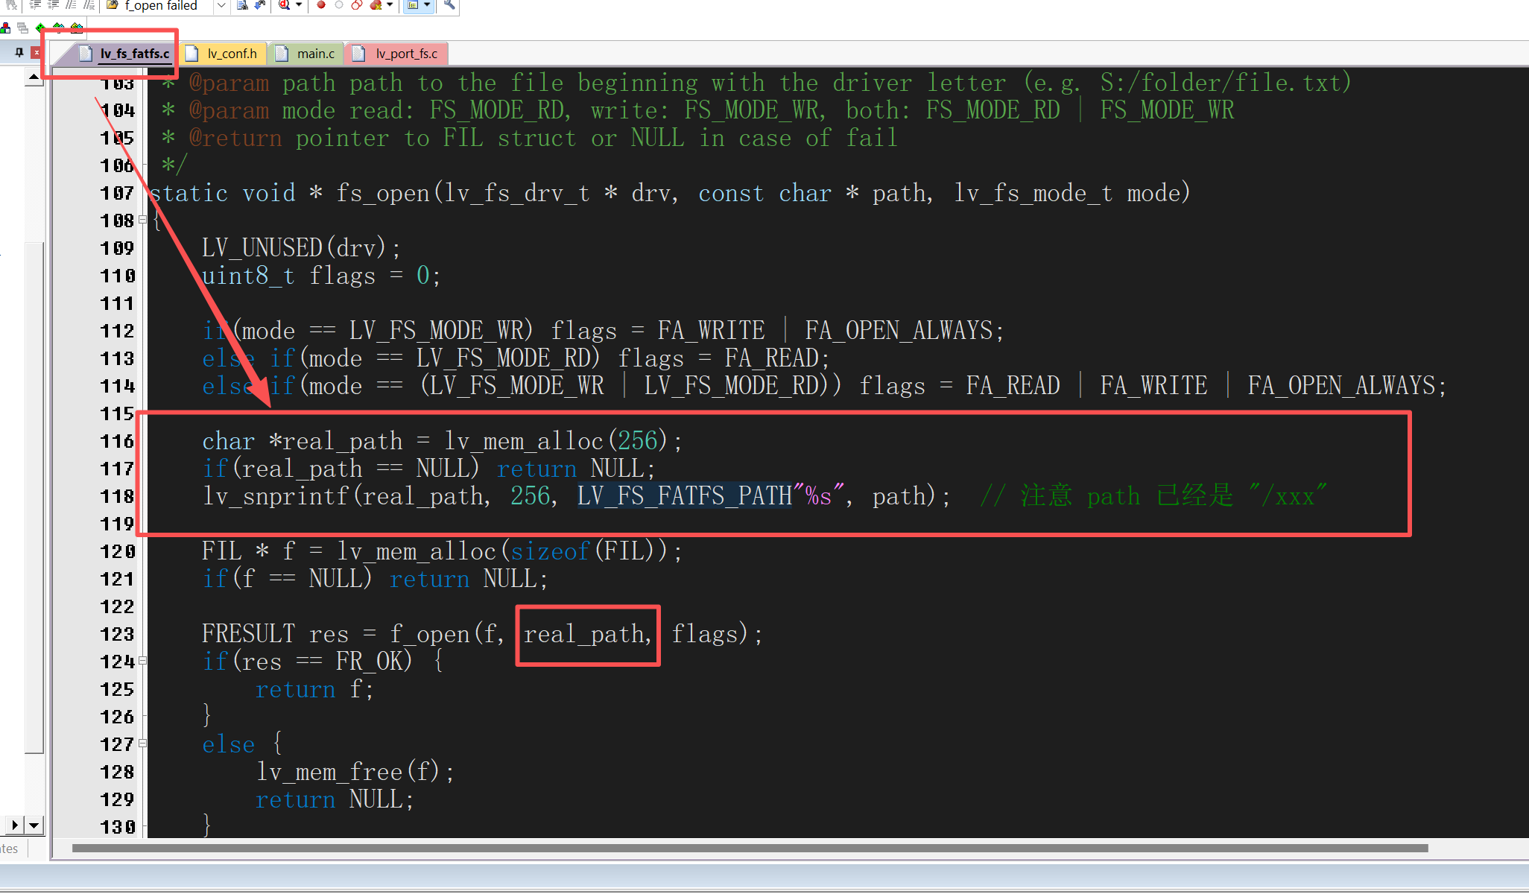Viewport: 1529px width, 894px height.
Task: Collapse the fold marker at line 124
Action: coord(143,661)
